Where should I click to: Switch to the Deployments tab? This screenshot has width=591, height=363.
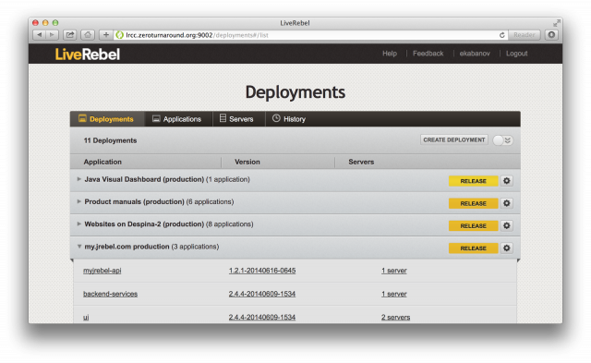(107, 119)
